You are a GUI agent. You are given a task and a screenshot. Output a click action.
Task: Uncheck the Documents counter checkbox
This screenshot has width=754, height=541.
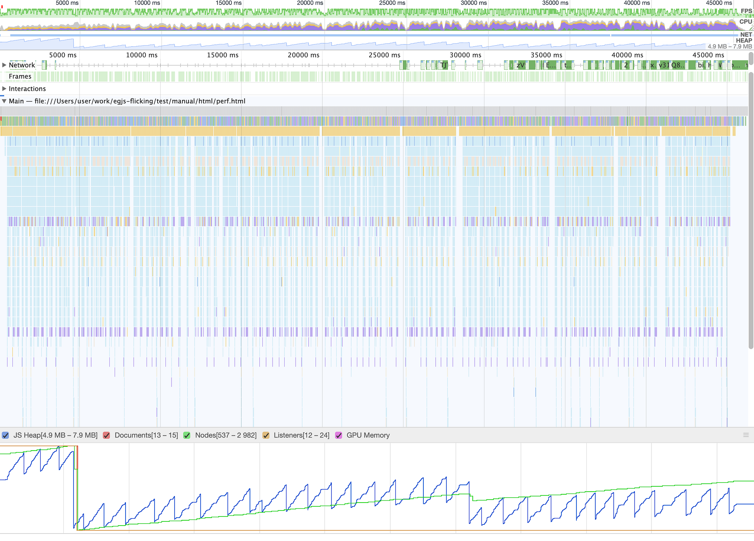107,436
